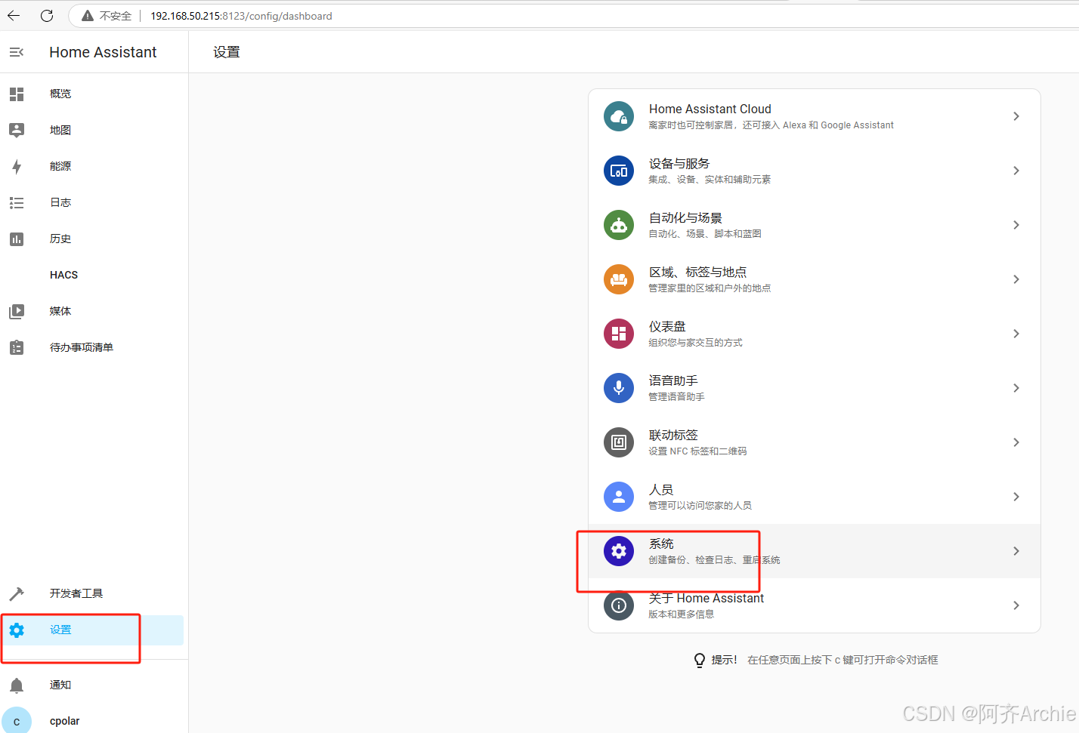The height and width of the screenshot is (733, 1079).
Task: Open 历史 in the sidebar
Action: pyautogui.click(x=94, y=239)
